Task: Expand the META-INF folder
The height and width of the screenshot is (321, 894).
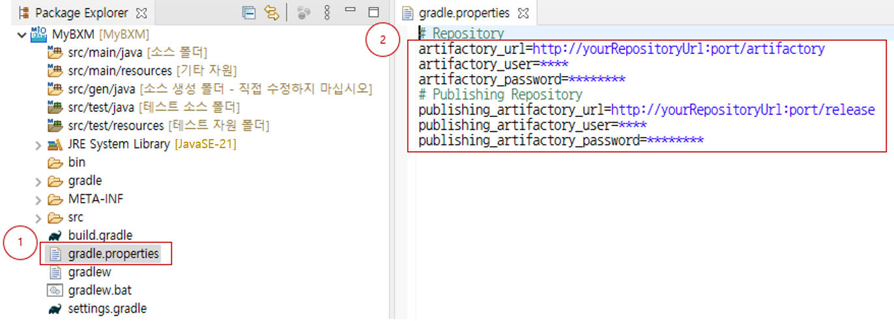Action: [x=38, y=199]
